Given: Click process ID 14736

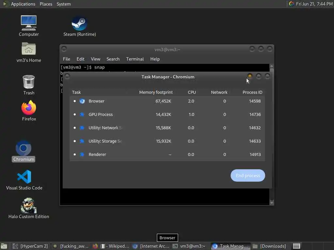Looking at the screenshot, I should (x=255, y=114).
